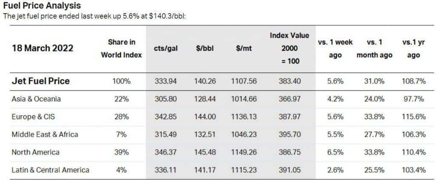Click the Fuel Price Analysis heading
Viewport: 436px width, 182px height.
[x=42, y=6]
